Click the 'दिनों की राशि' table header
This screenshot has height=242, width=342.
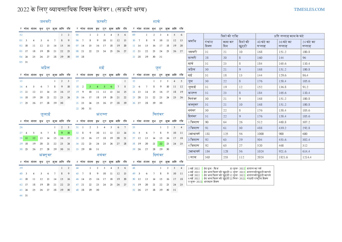(229, 36)
